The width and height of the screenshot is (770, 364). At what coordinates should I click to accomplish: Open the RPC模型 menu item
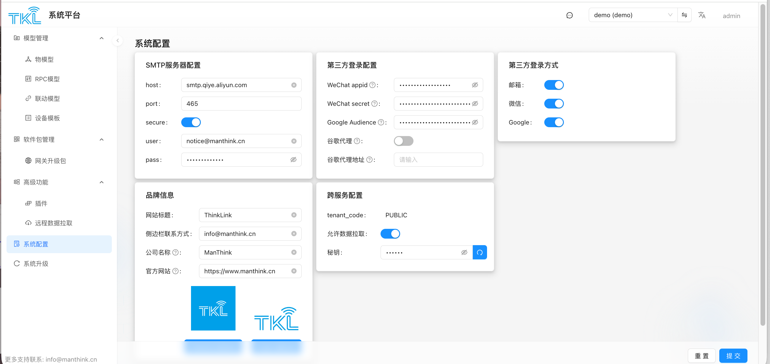coord(59,79)
